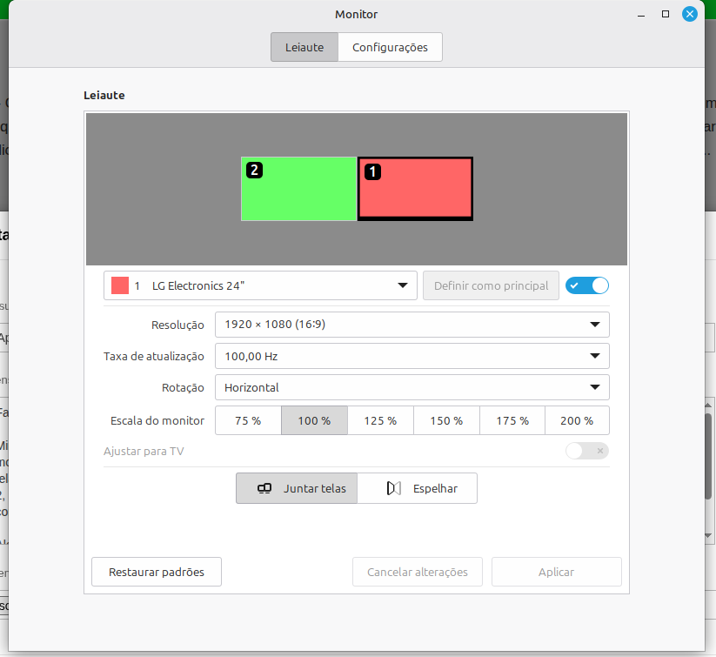Select 100 % monitor scale
716x657 pixels.
[x=314, y=420]
